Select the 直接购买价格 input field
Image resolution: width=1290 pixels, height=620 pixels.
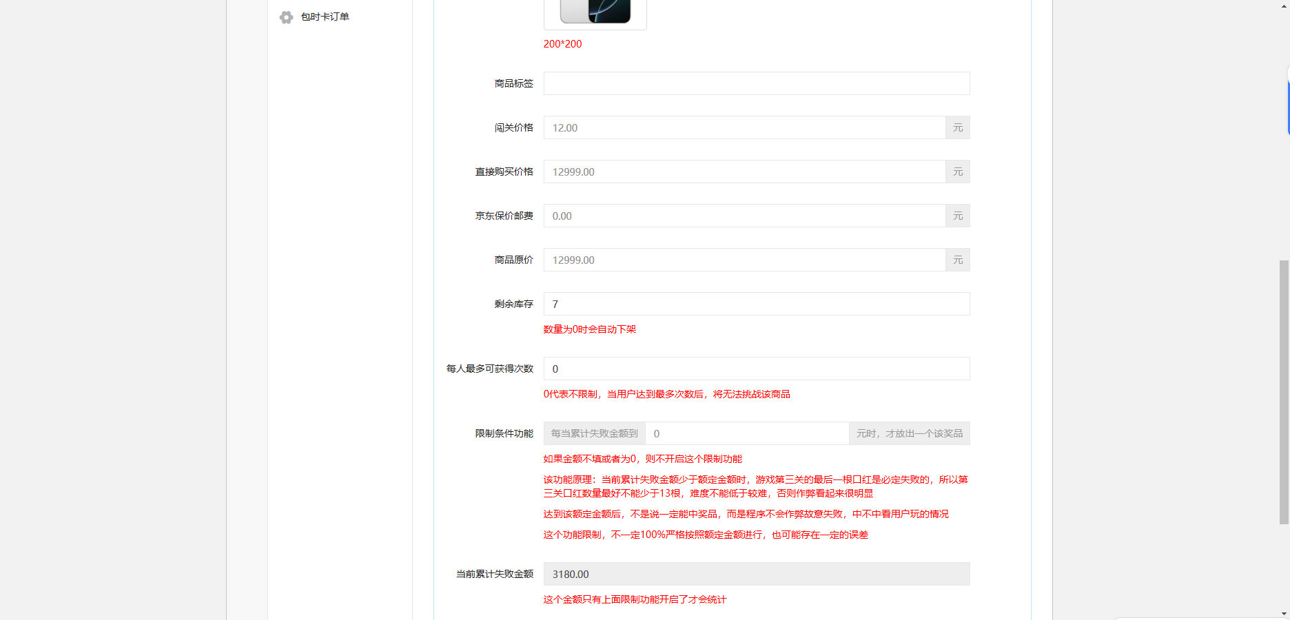744,172
